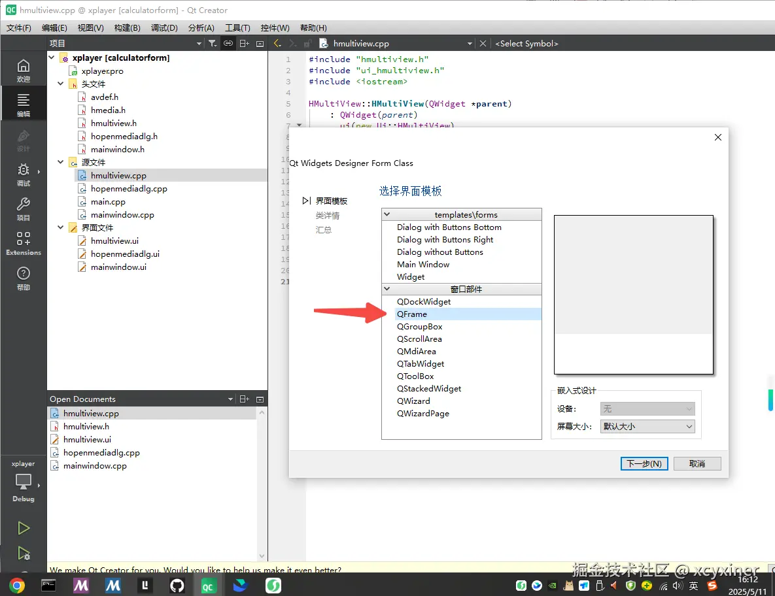The image size is (775, 596).
Task: Split the Projects panel
Action: coord(244,43)
